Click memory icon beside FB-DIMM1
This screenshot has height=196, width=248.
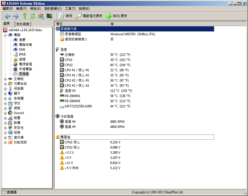point(62,96)
